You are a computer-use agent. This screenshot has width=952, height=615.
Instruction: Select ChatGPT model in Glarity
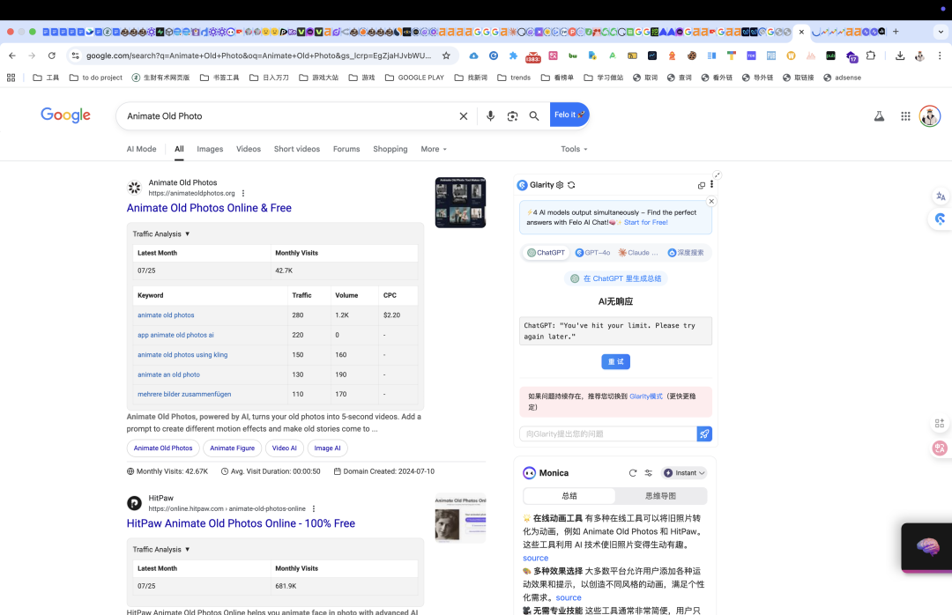(546, 253)
